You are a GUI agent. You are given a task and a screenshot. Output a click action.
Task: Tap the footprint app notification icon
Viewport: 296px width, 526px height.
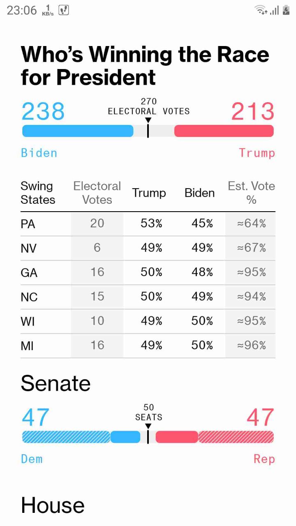tap(64, 10)
